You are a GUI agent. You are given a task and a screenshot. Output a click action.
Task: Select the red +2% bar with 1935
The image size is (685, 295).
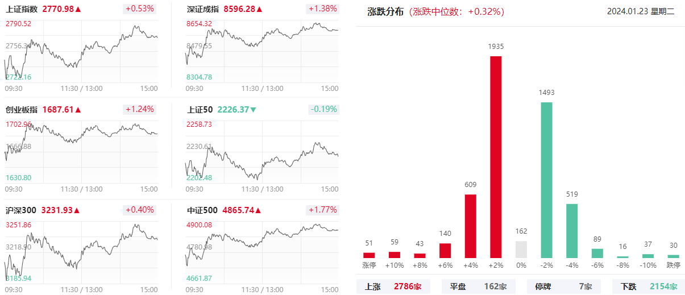tap(496, 157)
